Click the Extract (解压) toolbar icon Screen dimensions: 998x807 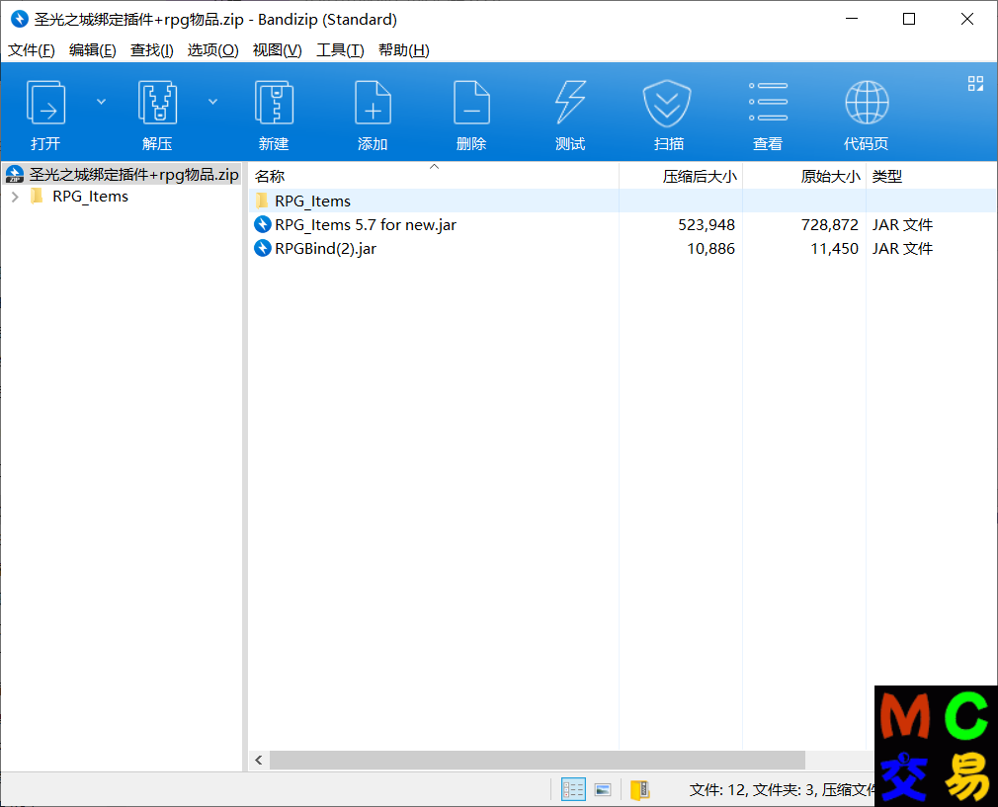[157, 103]
